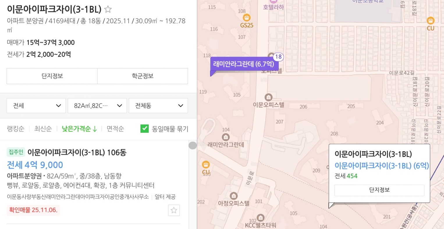This screenshot has width=444, height=229.
Task: Select the 래미안라그란데 complex icon near building 104
Action: coord(225,137)
